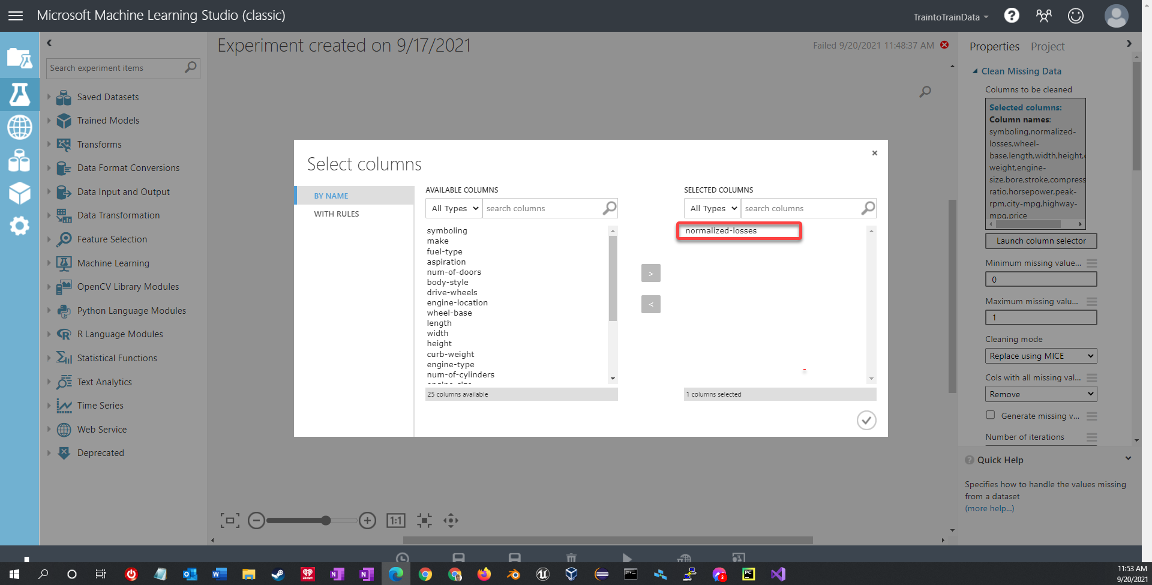
Task: Delete the experiment via the trash icon
Action: [571, 558]
